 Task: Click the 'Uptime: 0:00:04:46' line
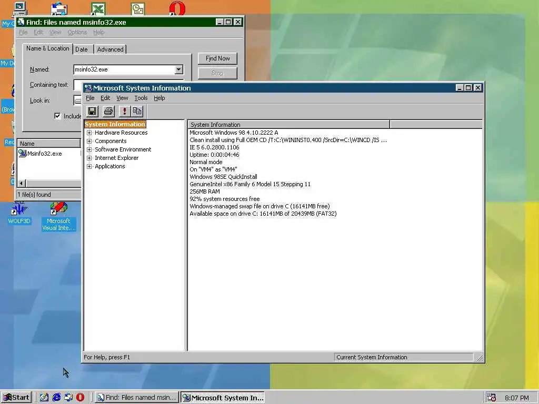click(x=214, y=155)
